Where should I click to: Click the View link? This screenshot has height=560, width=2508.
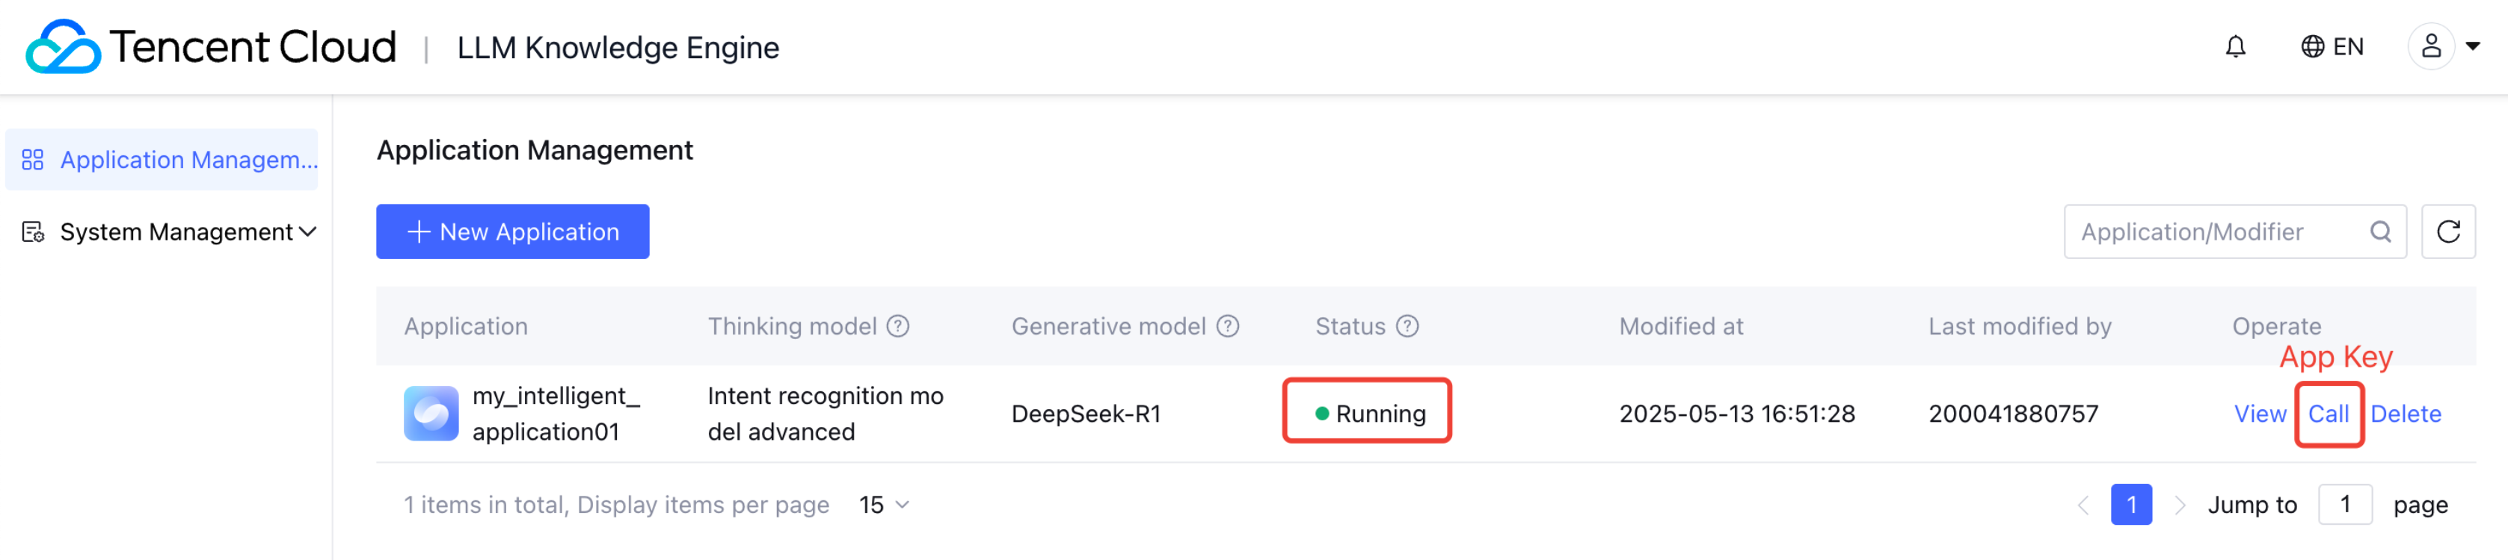click(2259, 414)
